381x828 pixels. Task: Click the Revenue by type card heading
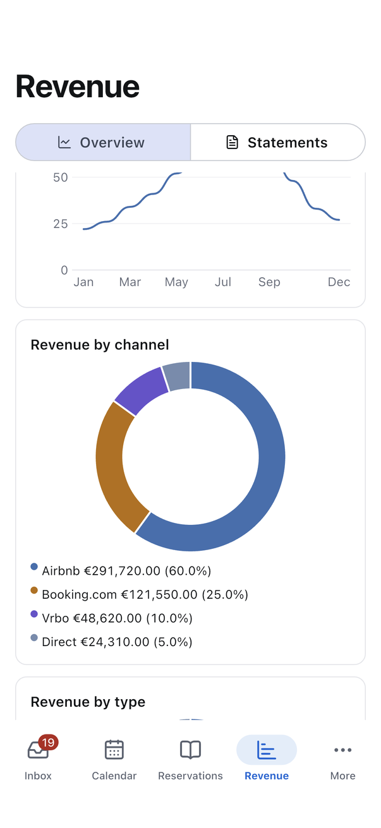(x=88, y=702)
